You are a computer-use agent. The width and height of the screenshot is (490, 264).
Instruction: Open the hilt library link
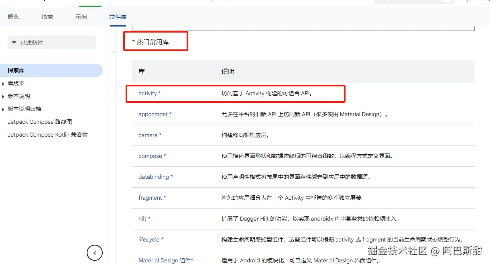point(142,219)
